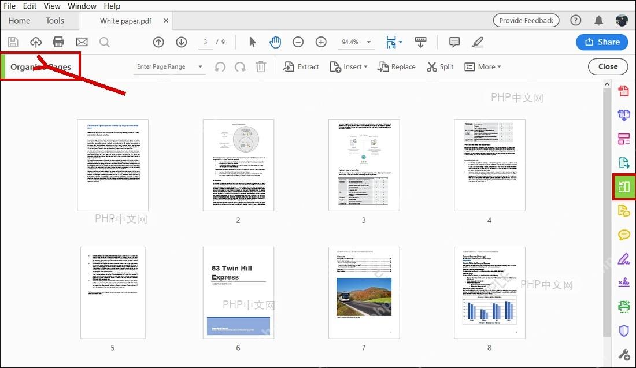
Task: Go to the next page with the down arrow
Action: pyautogui.click(x=182, y=42)
